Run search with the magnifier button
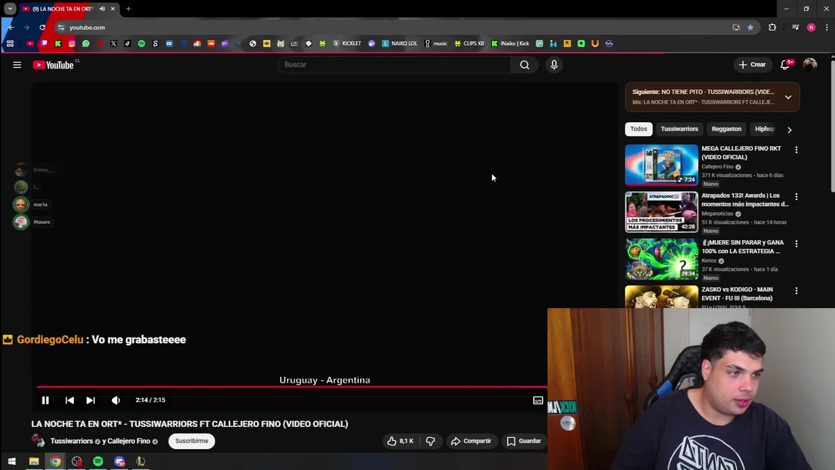835x470 pixels. pyautogui.click(x=524, y=65)
